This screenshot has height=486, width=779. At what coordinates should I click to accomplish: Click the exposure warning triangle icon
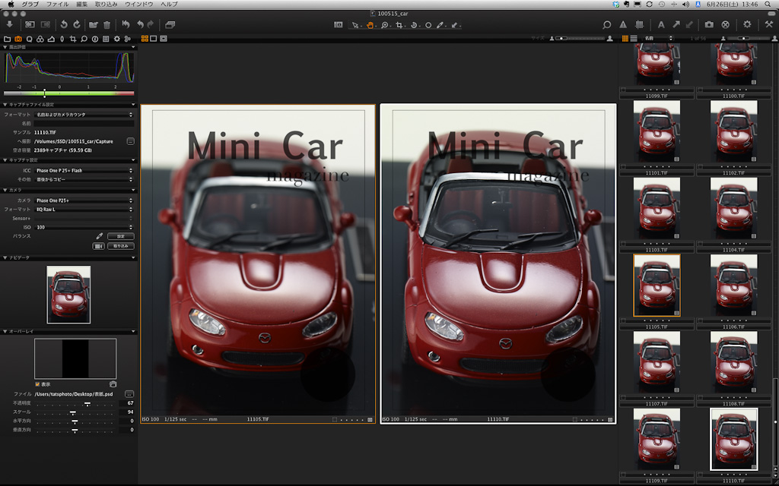(x=623, y=25)
